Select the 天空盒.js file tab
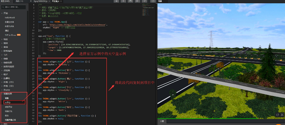This screenshot has height=125, width=285. 55,1
